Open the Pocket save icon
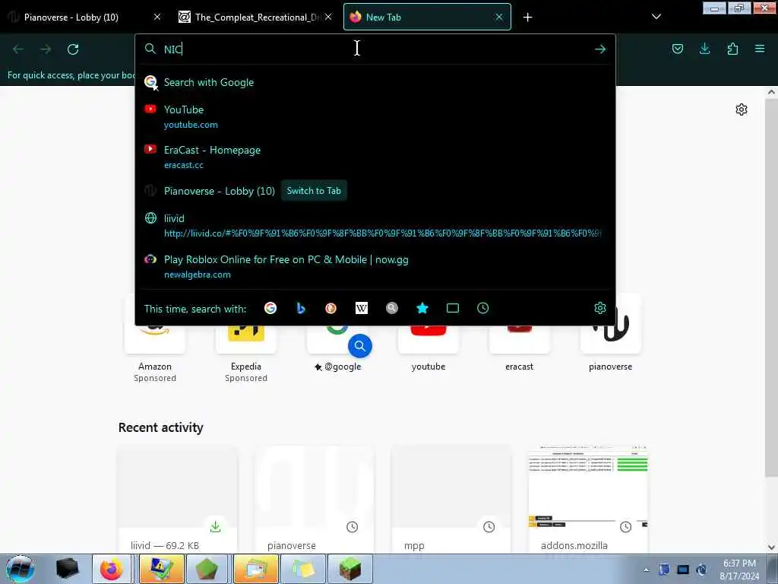 677,49
